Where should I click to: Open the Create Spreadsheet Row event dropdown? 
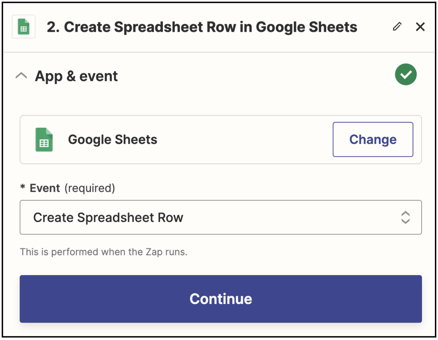(220, 217)
